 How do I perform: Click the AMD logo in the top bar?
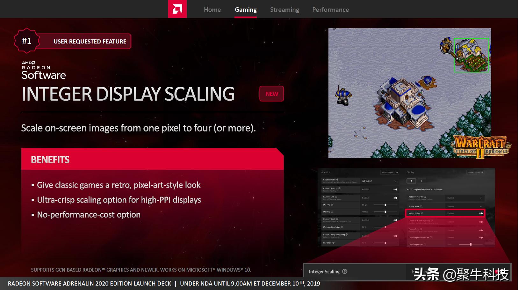[177, 9]
